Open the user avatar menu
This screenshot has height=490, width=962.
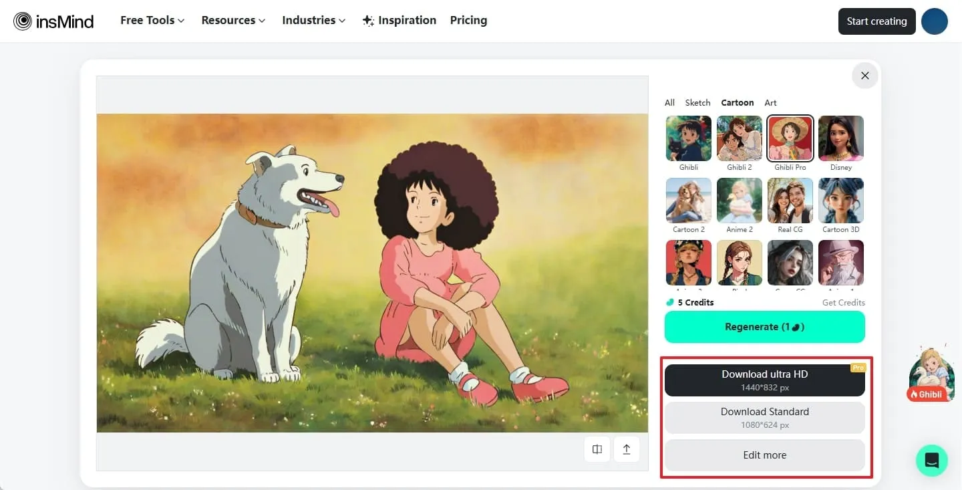(934, 21)
